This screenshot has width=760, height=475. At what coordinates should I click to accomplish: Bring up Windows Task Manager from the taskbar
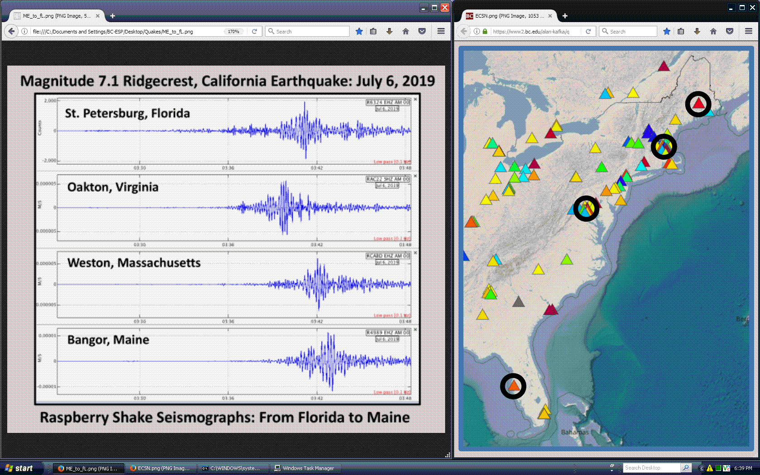[x=305, y=468]
